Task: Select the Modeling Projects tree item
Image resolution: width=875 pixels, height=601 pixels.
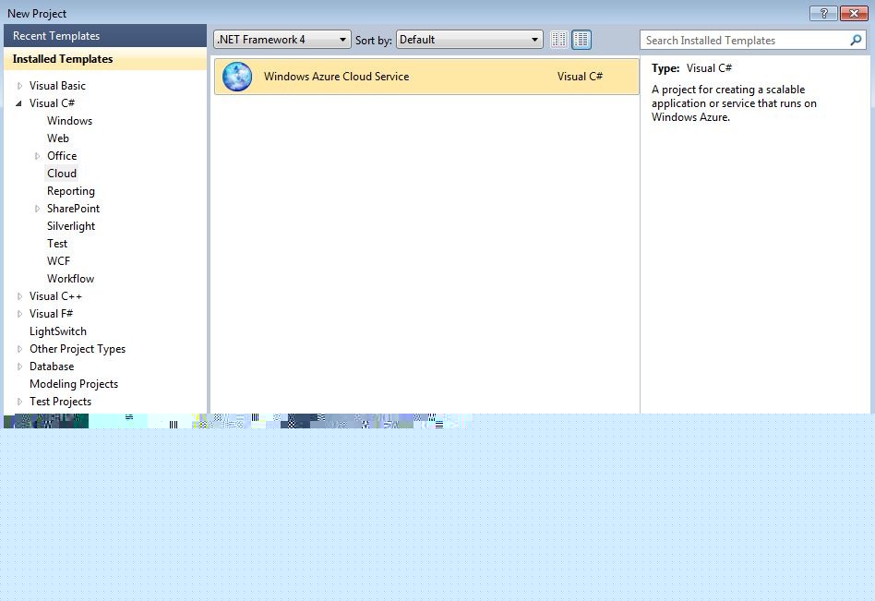Action: click(x=74, y=384)
